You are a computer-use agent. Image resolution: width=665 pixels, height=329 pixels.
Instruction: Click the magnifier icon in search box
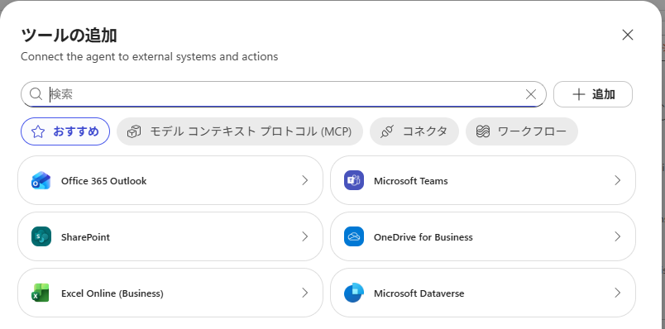tap(36, 94)
